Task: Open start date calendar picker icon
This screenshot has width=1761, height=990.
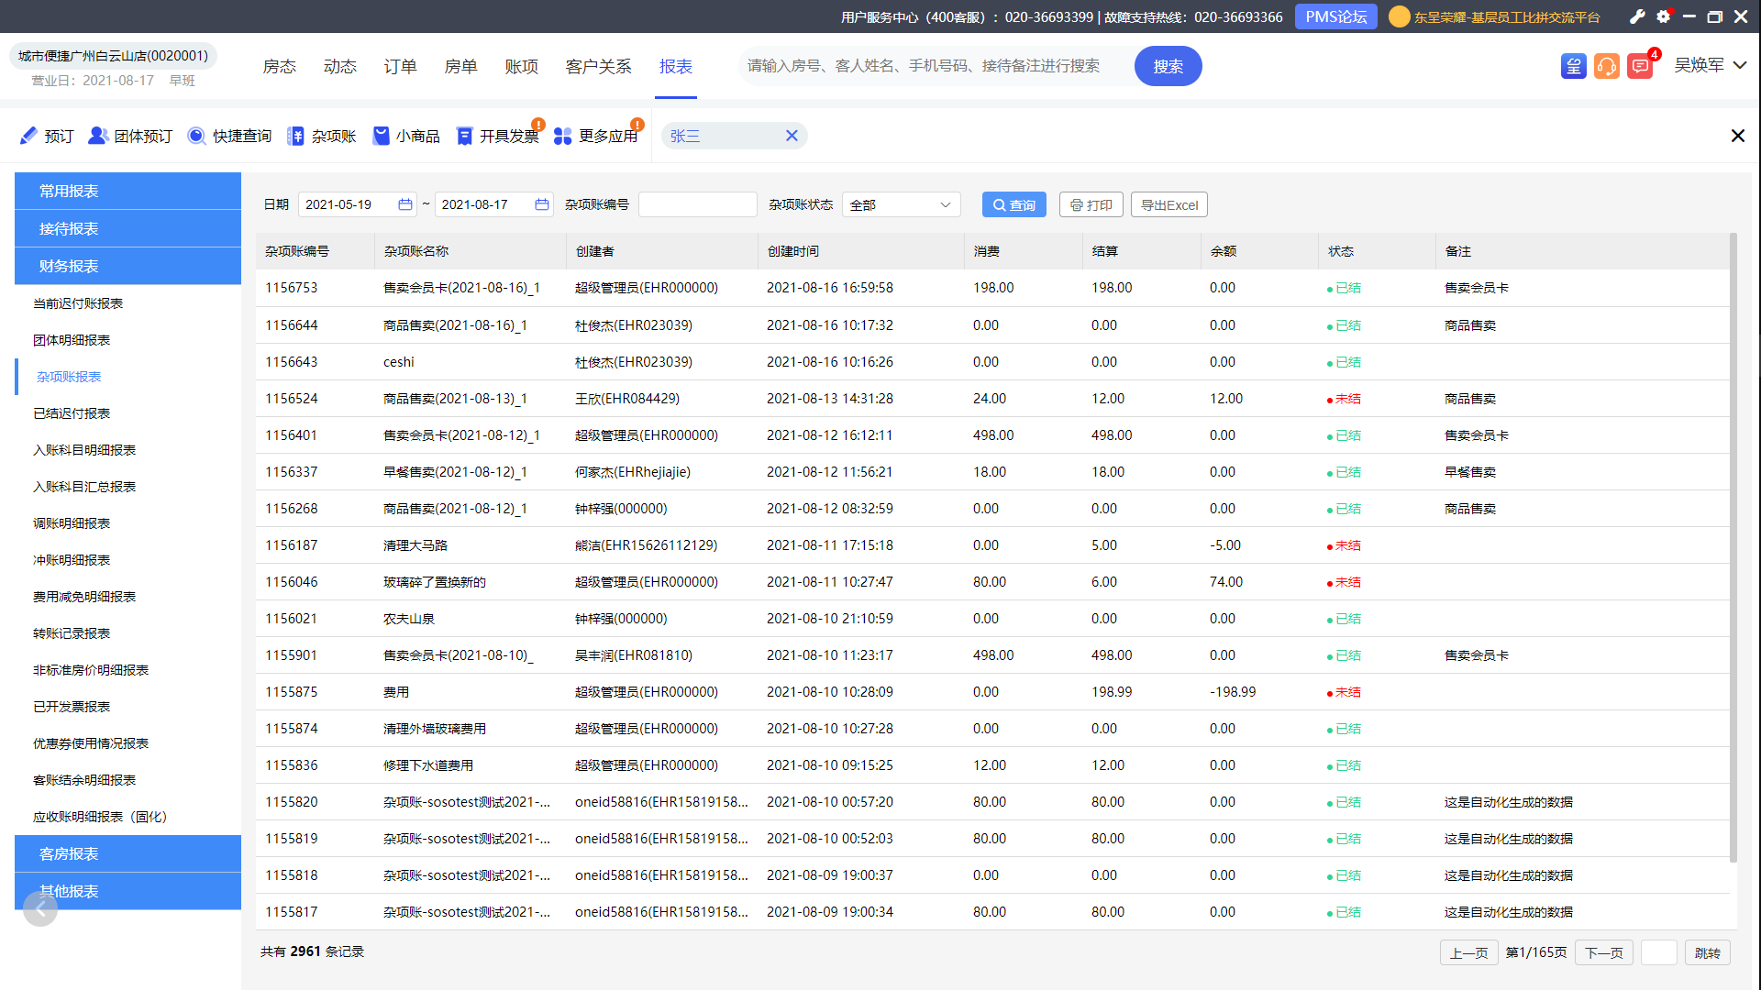Action: pyautogui.click(x=404, y=204)
